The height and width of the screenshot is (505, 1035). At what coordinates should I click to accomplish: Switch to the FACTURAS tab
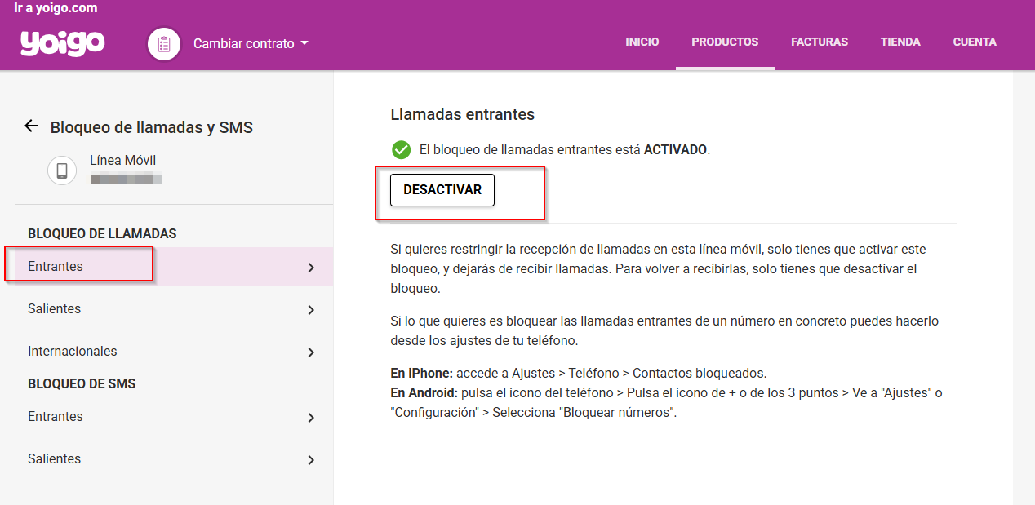pos(820,42)
